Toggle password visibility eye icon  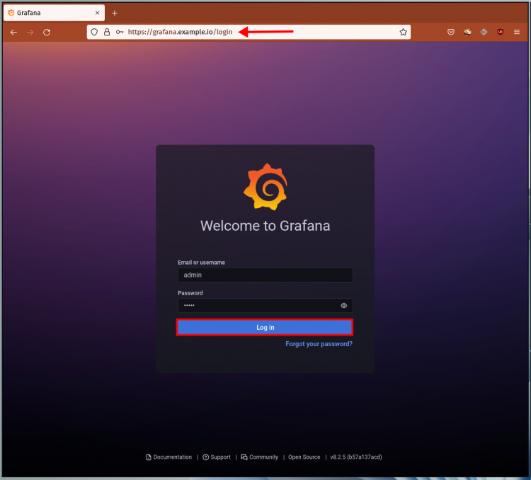coord(343,306)
